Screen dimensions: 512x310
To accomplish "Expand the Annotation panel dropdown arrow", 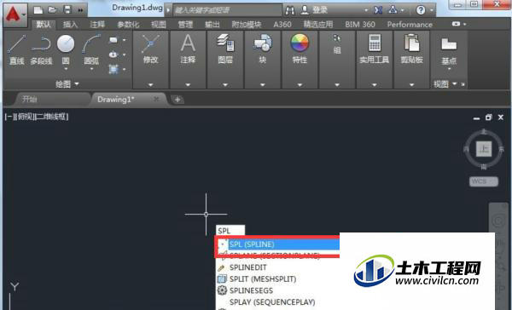I will (x=188, y=85).
